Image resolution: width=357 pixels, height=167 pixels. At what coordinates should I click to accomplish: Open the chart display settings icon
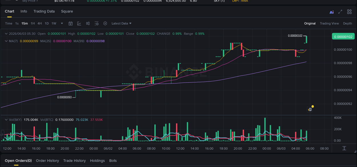[x=97, y=23]
